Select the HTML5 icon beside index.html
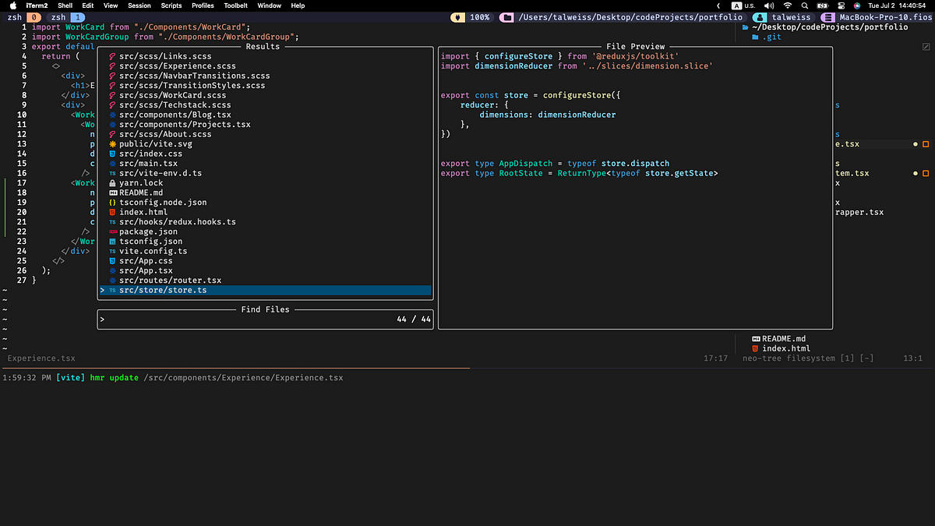 pyautogui.click(x=111, y=212)
